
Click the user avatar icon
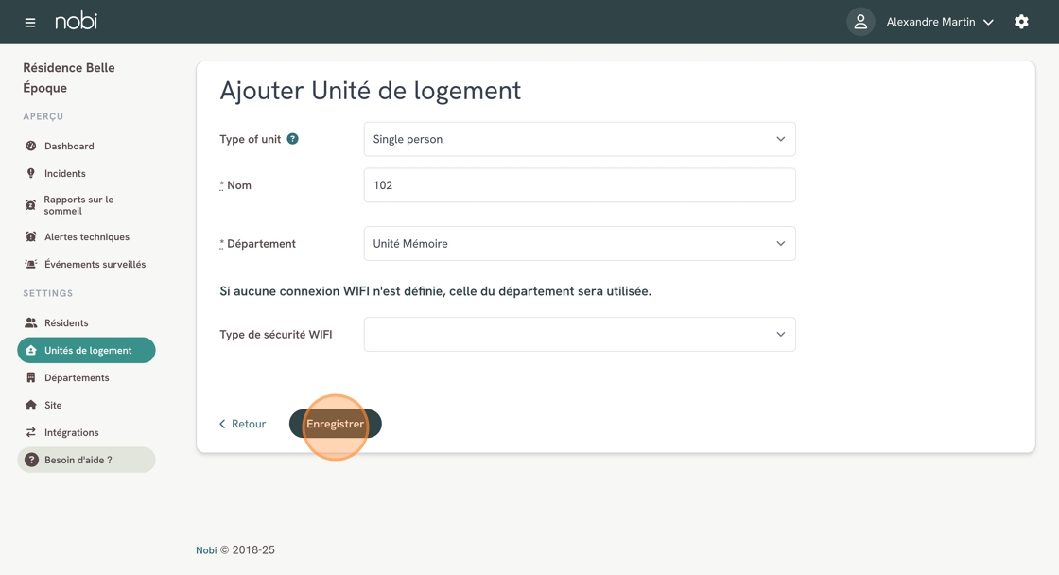(860, 22)
